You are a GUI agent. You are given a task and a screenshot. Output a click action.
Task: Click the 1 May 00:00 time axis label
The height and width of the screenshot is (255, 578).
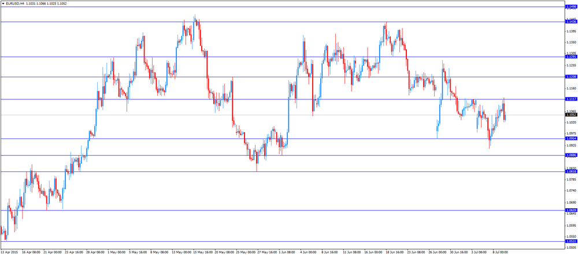pos(116,253)
